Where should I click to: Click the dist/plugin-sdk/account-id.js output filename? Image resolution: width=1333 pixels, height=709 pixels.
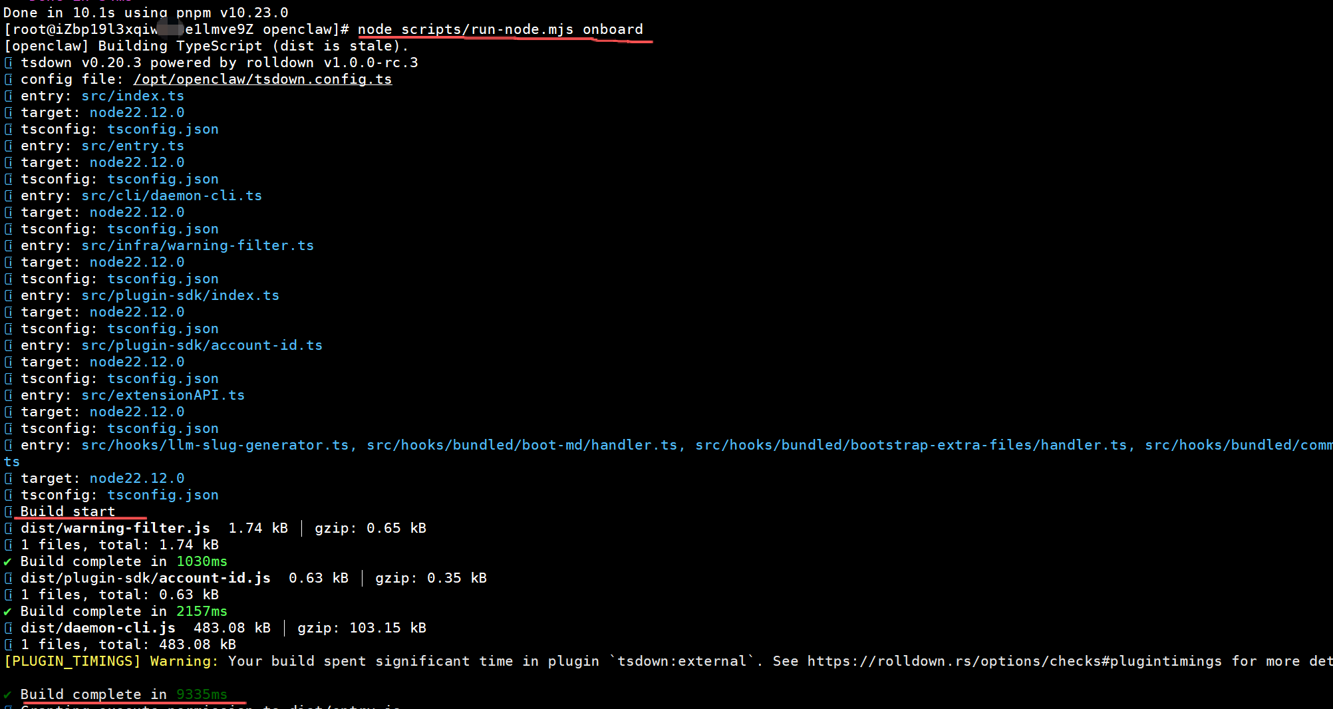146,579
